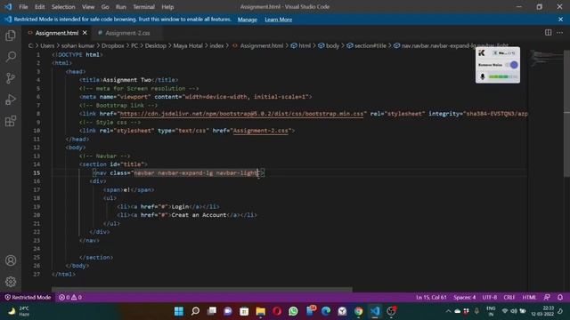Show hidden system tray icons
570x320 pixels.
pos(448,311)
